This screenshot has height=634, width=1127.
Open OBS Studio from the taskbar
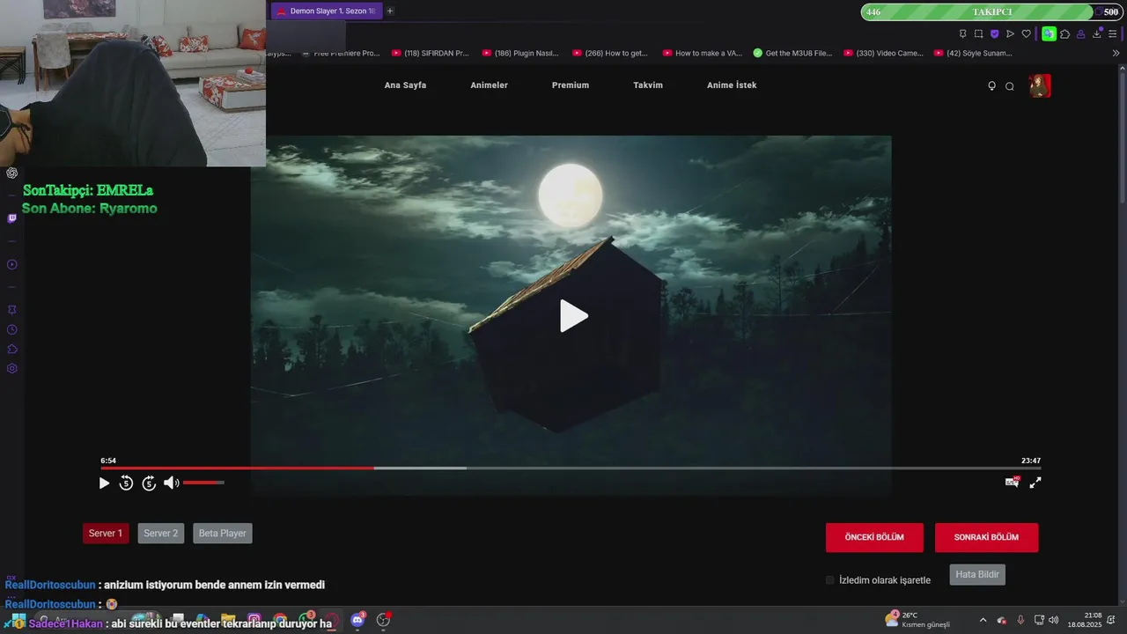[x=383, y=621]
